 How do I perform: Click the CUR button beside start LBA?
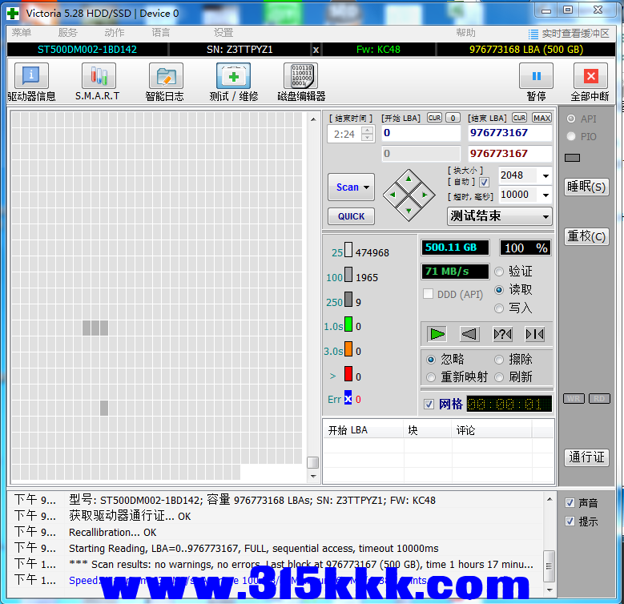(x=434, y=119)
